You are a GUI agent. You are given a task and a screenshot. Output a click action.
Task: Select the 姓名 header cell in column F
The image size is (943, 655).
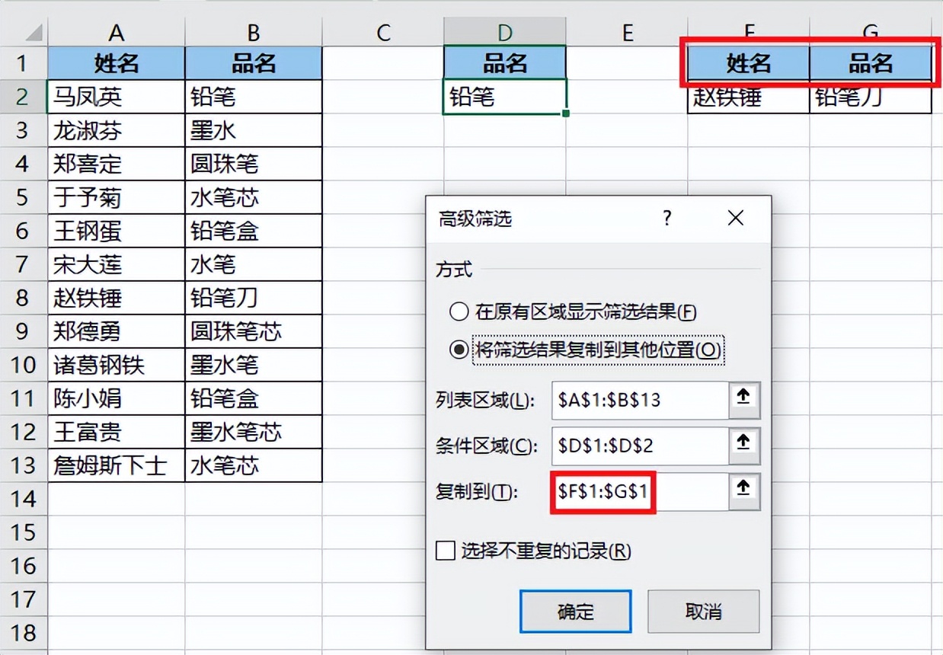pyautogui.click(x=749, y=63)
